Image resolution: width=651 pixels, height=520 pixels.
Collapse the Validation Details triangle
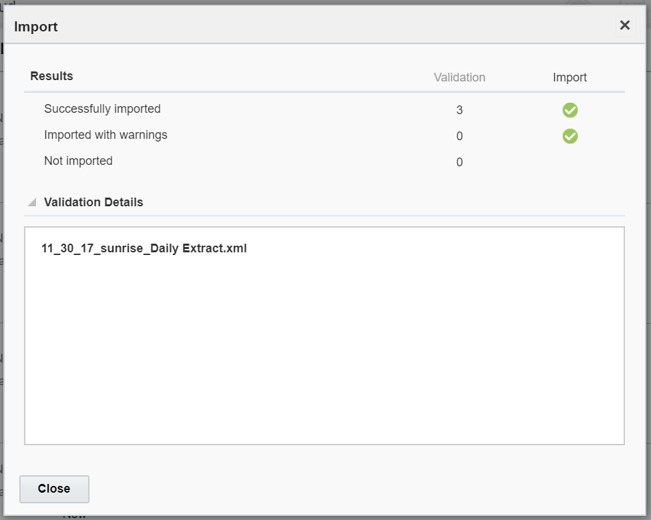point(32,202)
